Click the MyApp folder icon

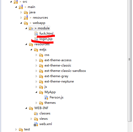(x=41, y=92)
